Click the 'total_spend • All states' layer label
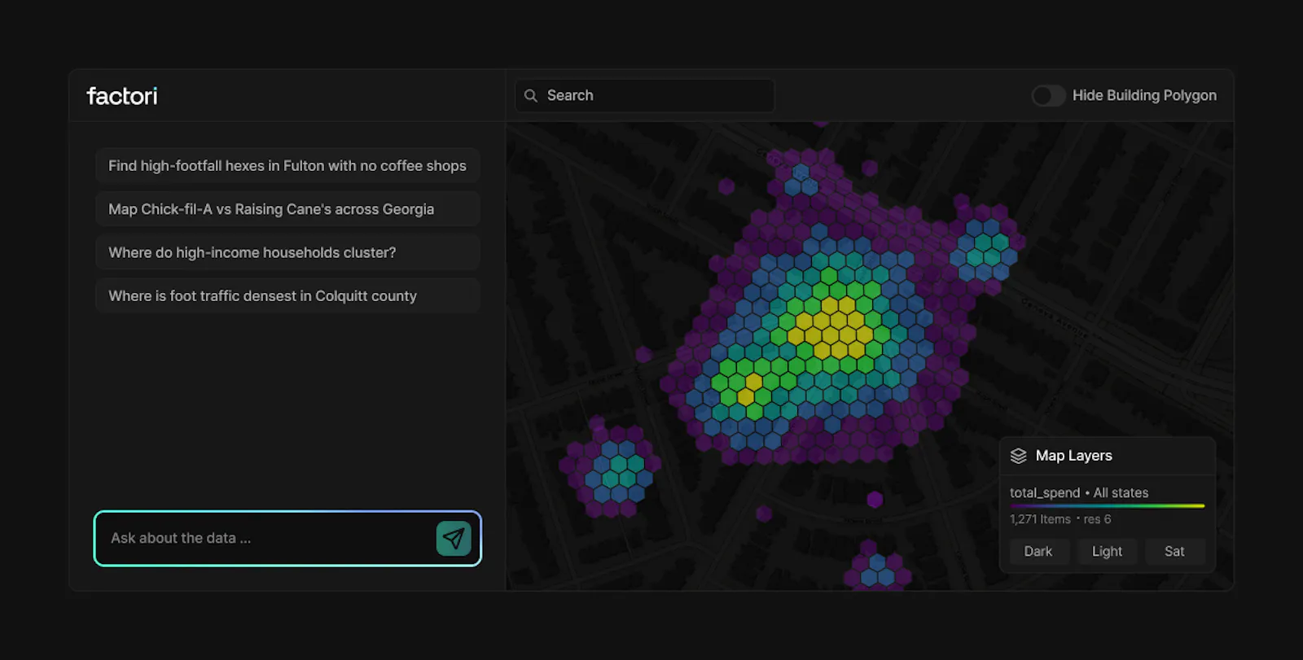The width and height of the screenshot is (1303, 660). click(x=1079, y=492)
